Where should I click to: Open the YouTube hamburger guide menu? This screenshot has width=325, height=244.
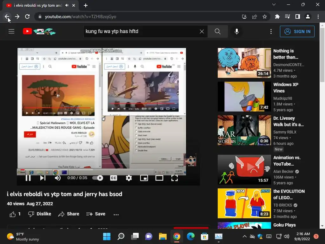point(11,31)
